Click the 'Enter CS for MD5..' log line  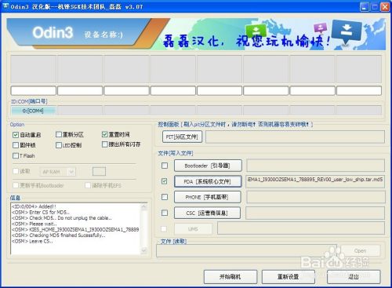pos(41,212)
